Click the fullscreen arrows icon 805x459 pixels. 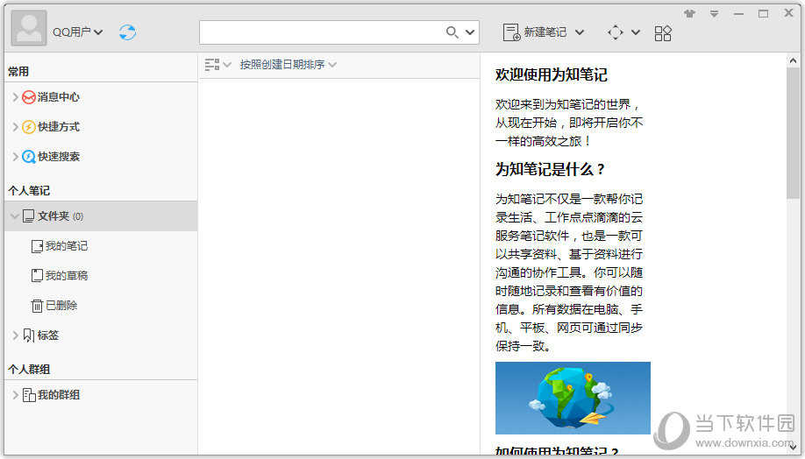tap(615, 32)
